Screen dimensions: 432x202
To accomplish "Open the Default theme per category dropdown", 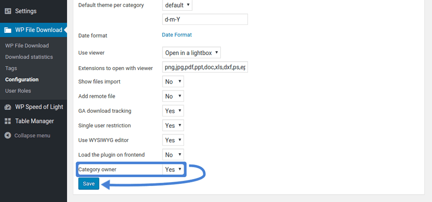I will 177,5.
